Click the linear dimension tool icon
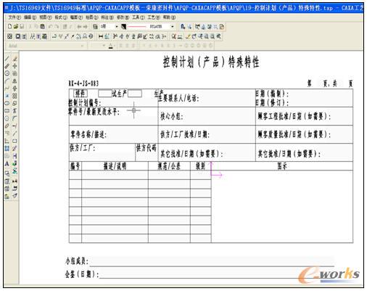This screenshot has height=291, width=367. (101, 36)
